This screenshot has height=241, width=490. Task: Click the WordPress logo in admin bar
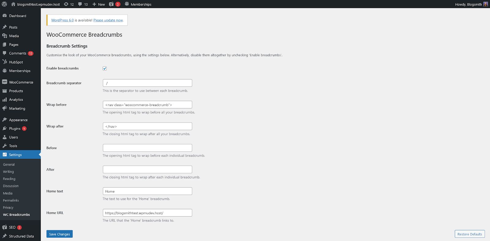tap(4, 4)
